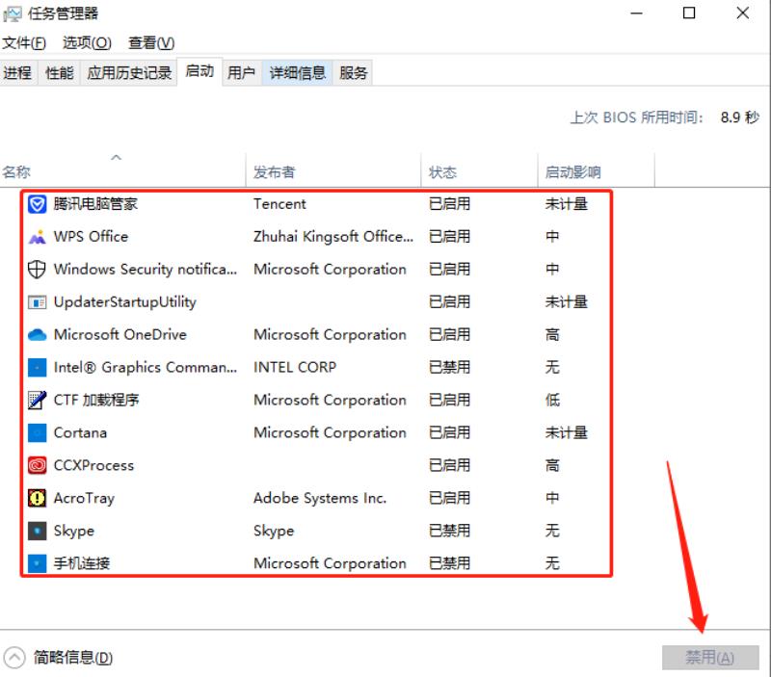Switch to the 服务 tab
771x677 pixels.
coord(354,73)
